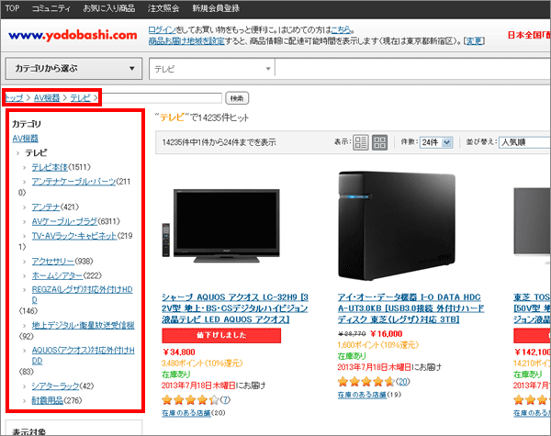The image size is (551, 436).
Task: Open the 並び替え 人気順 sort dropdown
Action: pos(524,142)
